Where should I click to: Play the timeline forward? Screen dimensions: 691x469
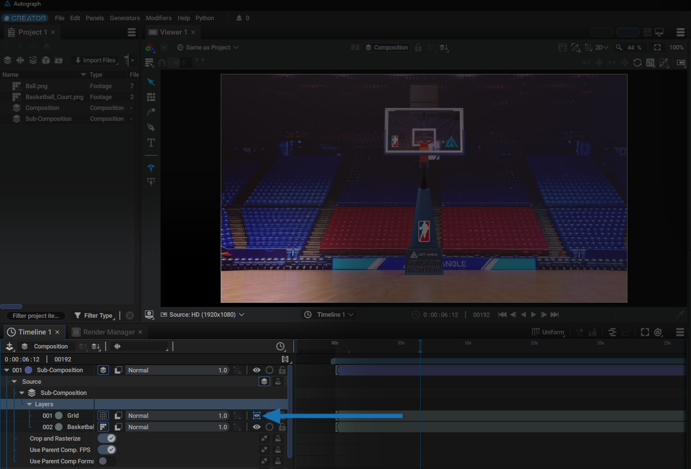[x=534, y=315]
